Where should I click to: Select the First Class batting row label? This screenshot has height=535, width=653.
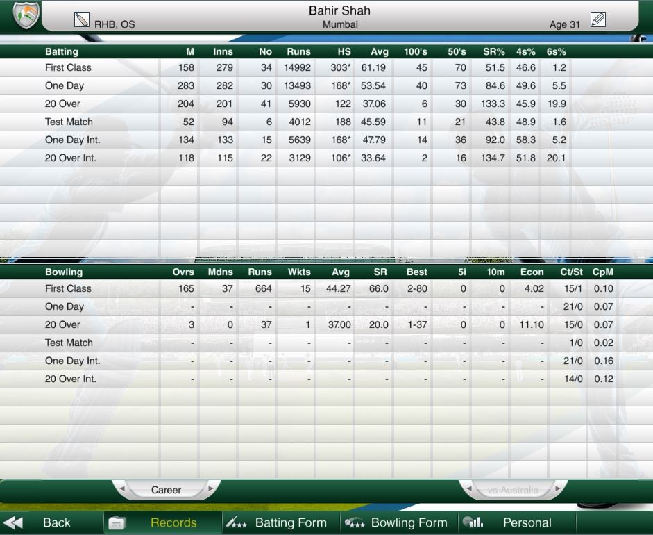click(68, 67)
